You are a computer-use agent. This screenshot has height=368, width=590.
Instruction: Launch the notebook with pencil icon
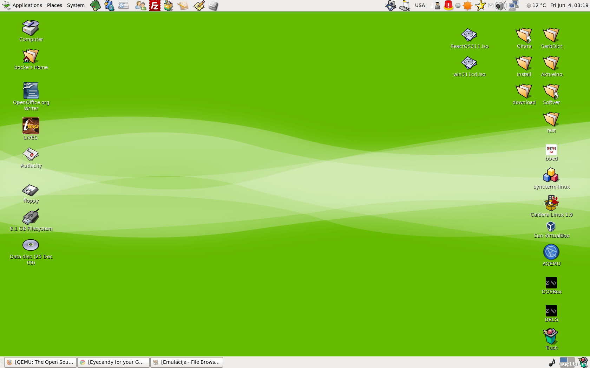183,6
